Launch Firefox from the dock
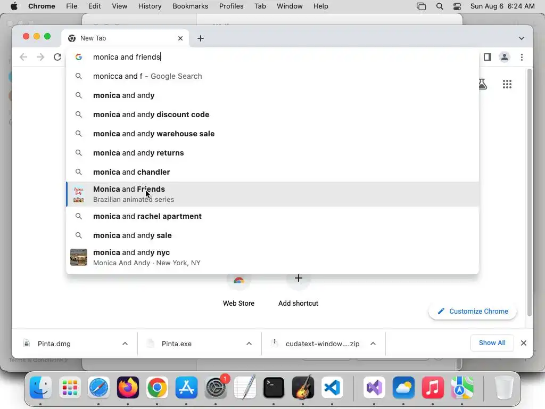Image resolution: width=545 pixels, height=409 pixels. pyautogui.click(x=128, y=388)
